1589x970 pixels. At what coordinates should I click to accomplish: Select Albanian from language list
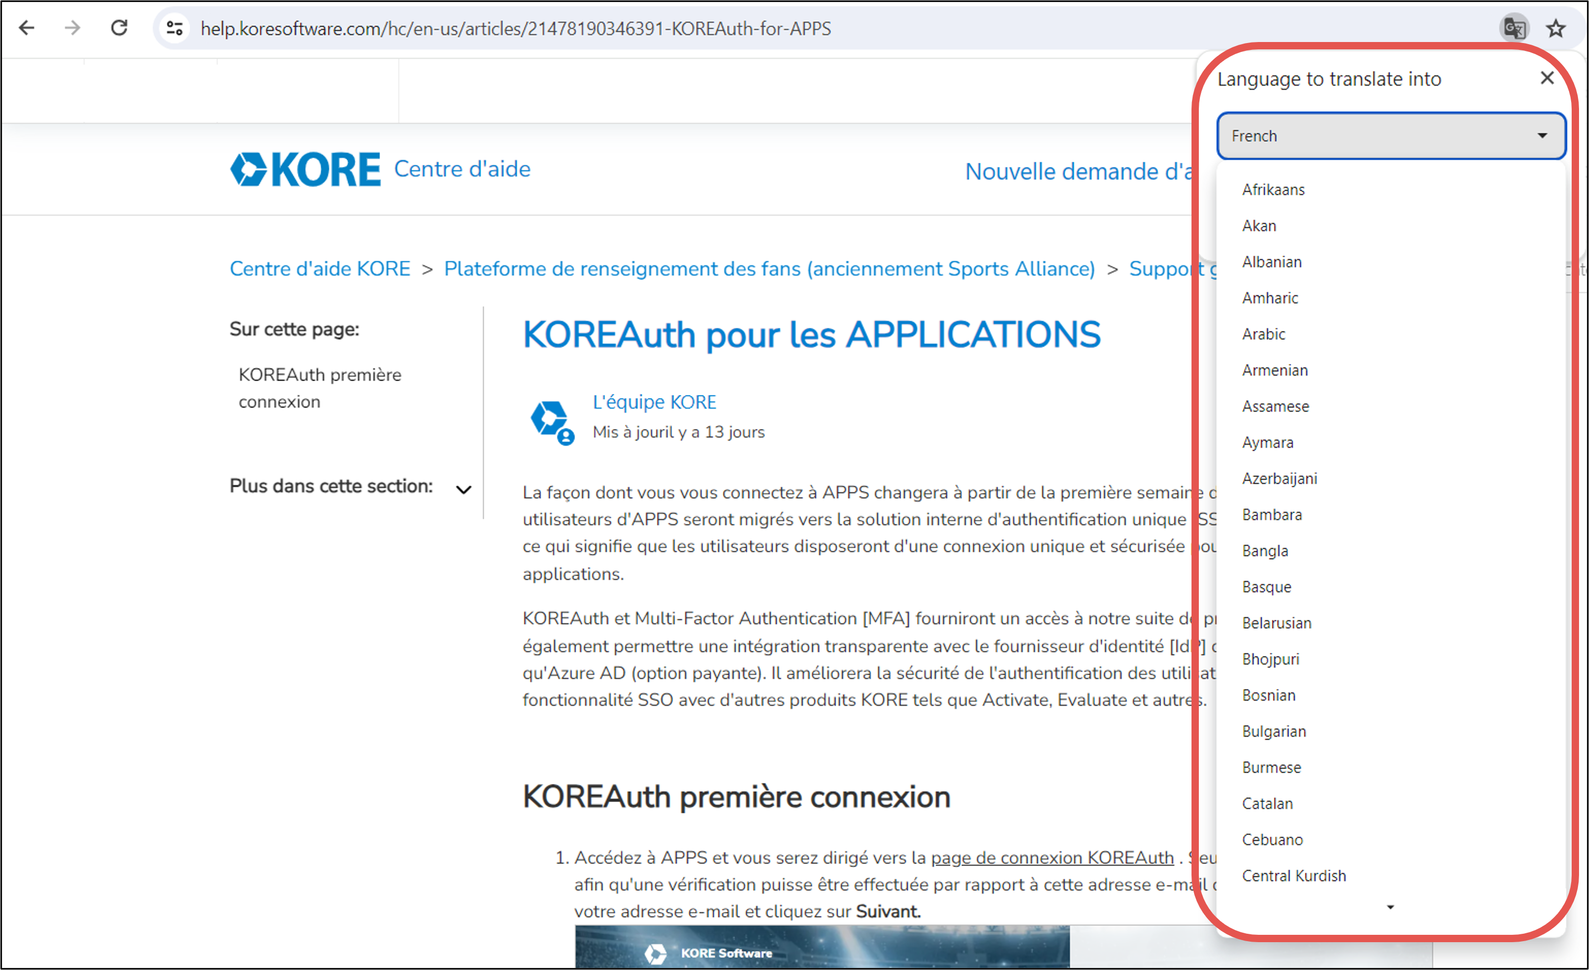click(1272, 262)
